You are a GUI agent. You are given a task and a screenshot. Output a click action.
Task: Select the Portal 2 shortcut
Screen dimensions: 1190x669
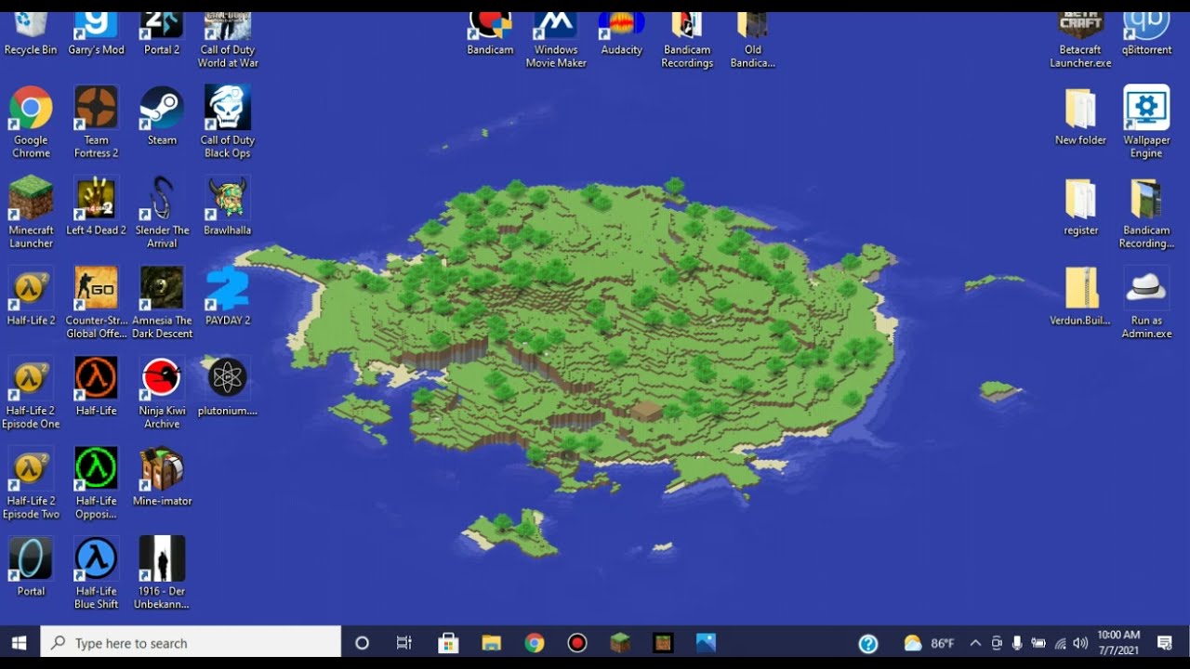pos(162,33)
